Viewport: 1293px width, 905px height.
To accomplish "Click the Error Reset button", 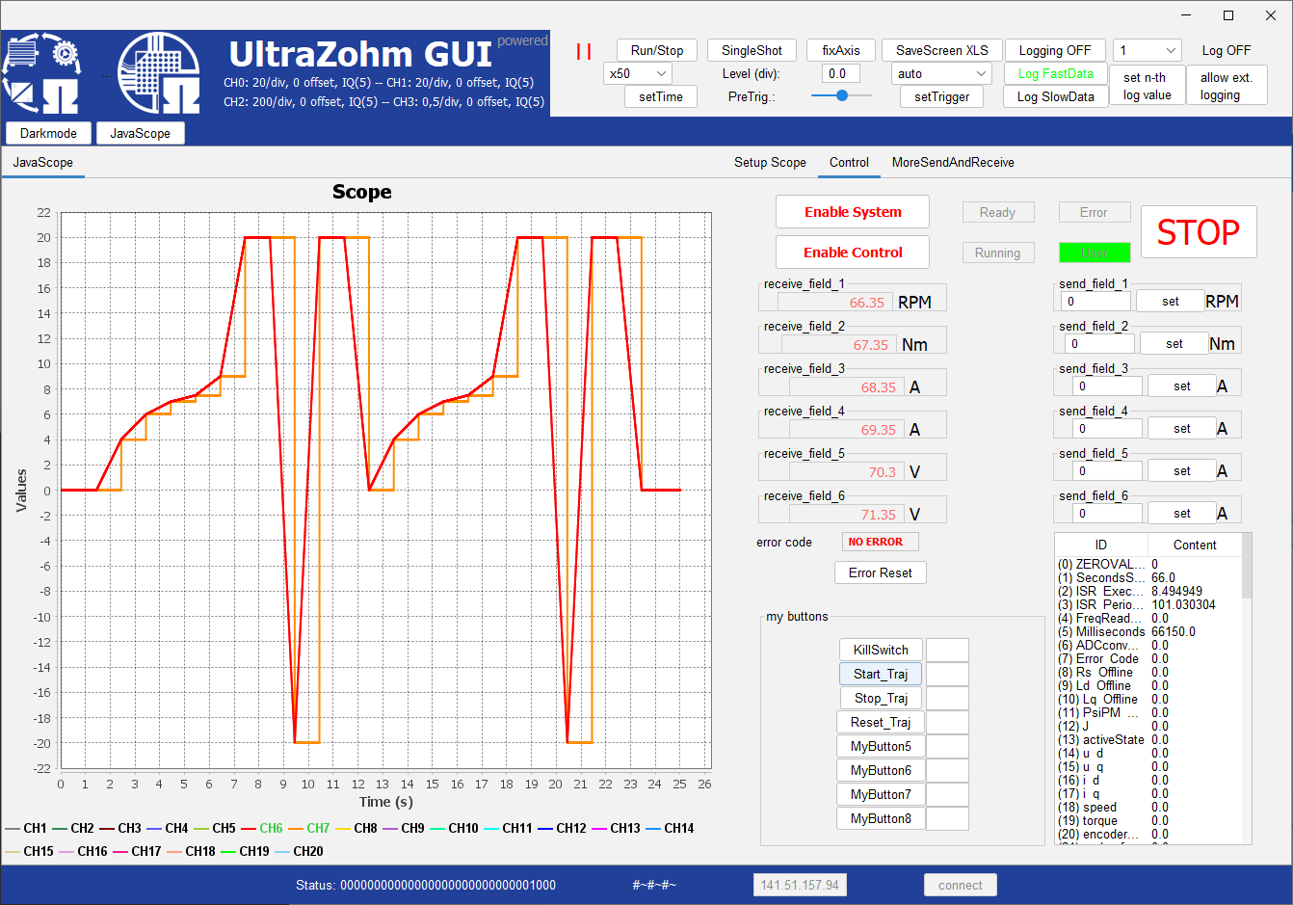I will click(x=881, y=572).
